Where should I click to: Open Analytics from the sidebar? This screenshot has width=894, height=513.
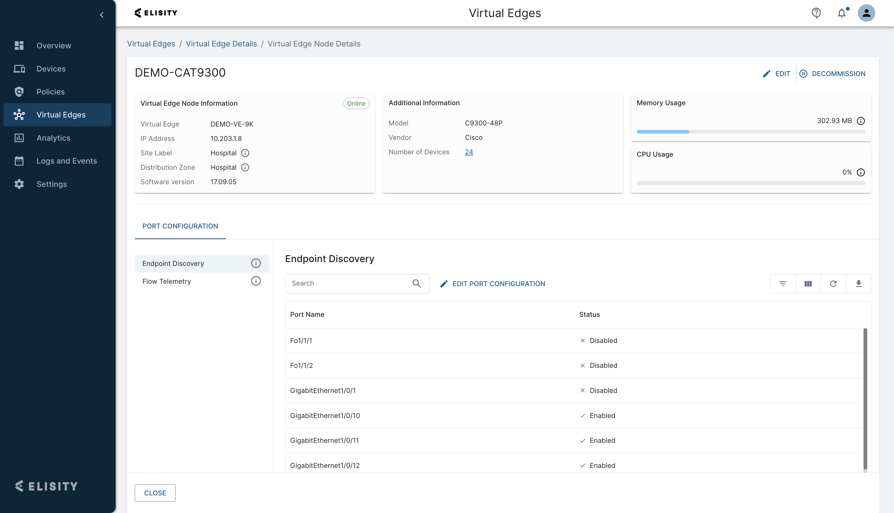[x=53, y=138]
